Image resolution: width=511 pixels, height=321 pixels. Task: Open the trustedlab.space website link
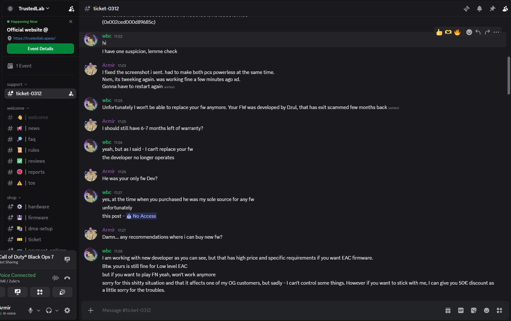pos(34,38)
